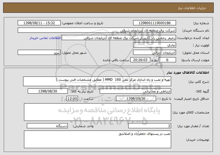The image size is (220, 155).
Task: Click the delivery city field تبریز
Action: coord(39,53)
